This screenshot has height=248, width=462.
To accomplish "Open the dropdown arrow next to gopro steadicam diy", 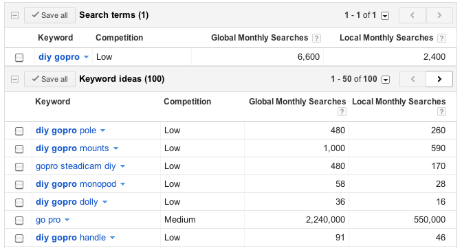I will pyautogui.click(x=122, y=166).
